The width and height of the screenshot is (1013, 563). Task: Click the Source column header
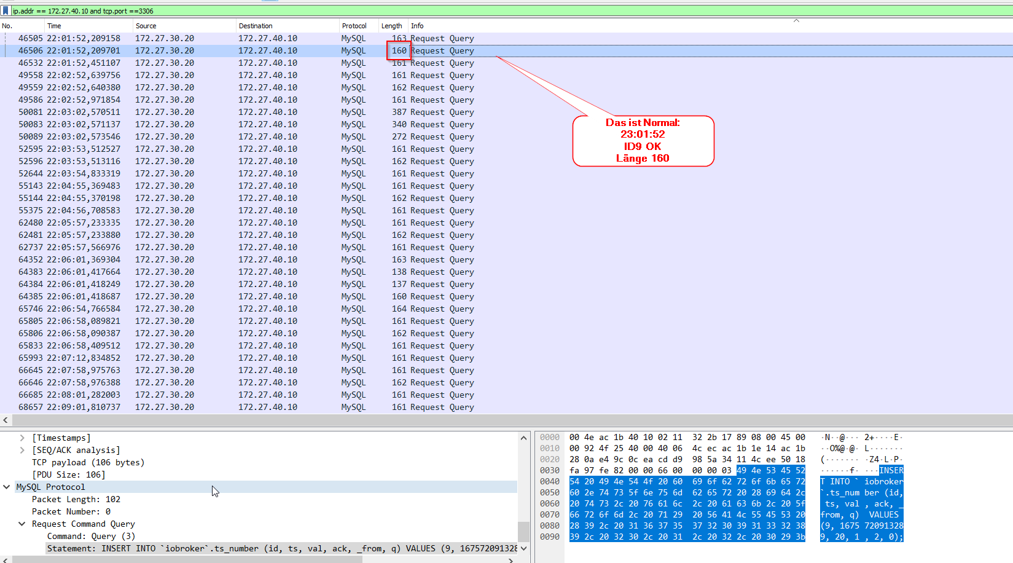(185, 26)
